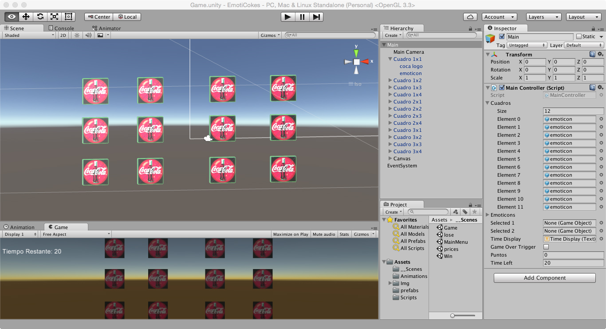Viewport: 606px width, 329px height.
Task: Click the scene orientation gizmo cube
Action: coord(356,62)
